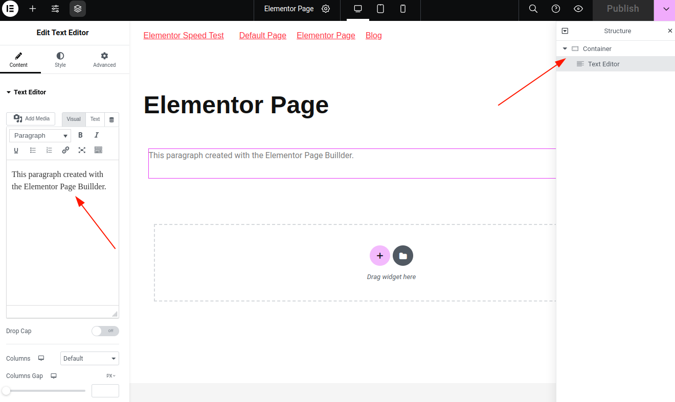
Task: Click the editor resize handle corner
Action: 115,314
